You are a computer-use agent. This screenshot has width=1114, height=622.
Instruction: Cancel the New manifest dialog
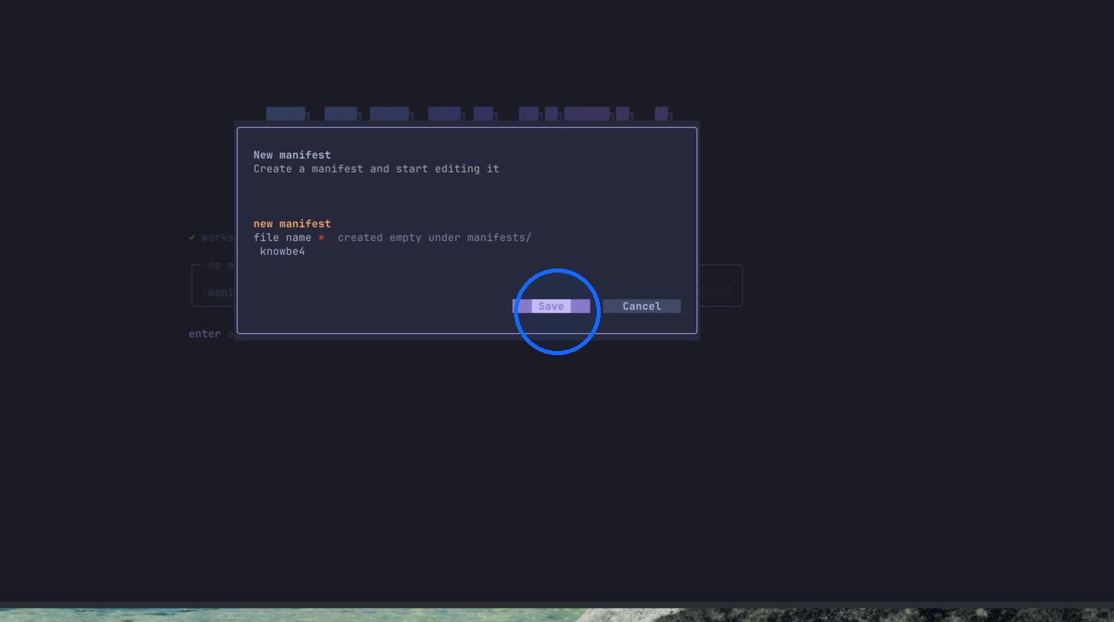click(x=642, y=306)
